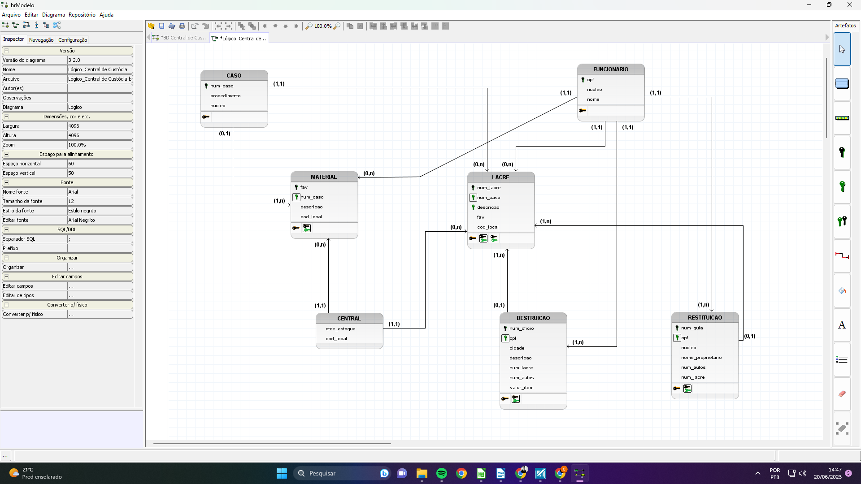
Task: Create new conceptual diagram from the left toolbar
Action: click(x=5, y=25)
